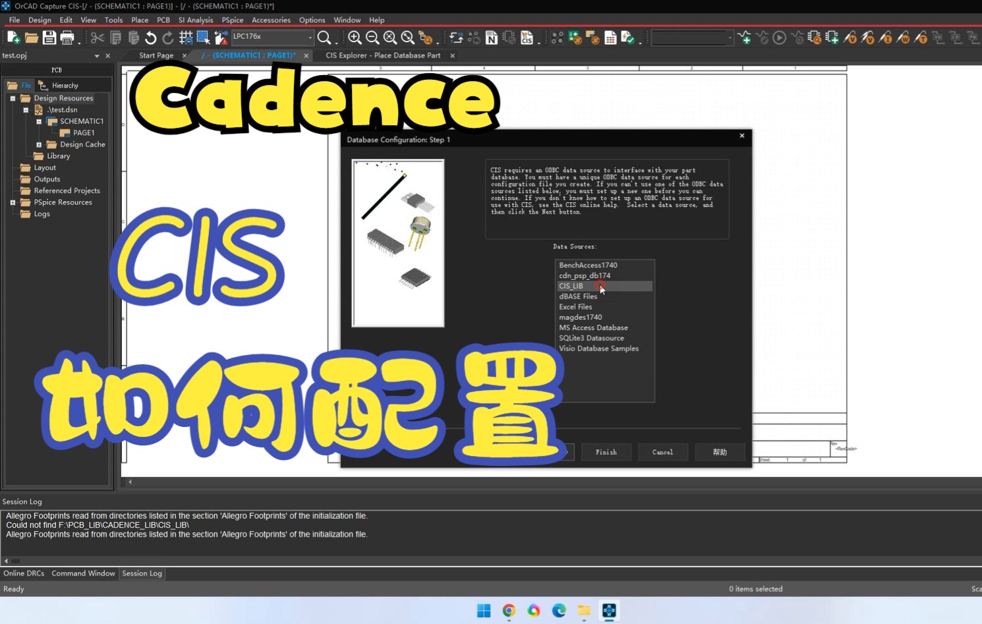Image resolution: width=982 pixels, height=624 pixels.
Task: Zoom out of the schematic
Action: coord(372,38)
